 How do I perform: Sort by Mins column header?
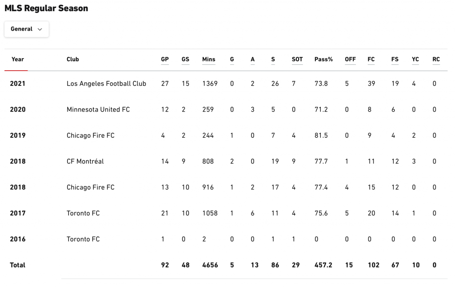209,59
